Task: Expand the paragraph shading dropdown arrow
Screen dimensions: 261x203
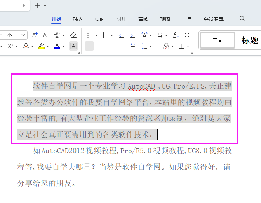Action: point(172,46)
